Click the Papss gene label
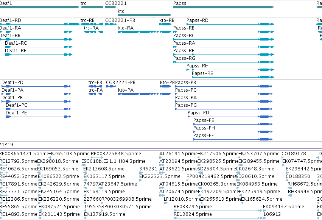Screen dimensions: 322x220 pyautogui.click(x=179, y=3)
